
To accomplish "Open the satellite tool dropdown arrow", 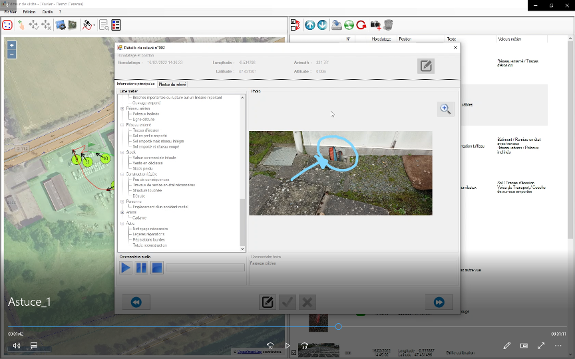I will [x=95, y=25].
